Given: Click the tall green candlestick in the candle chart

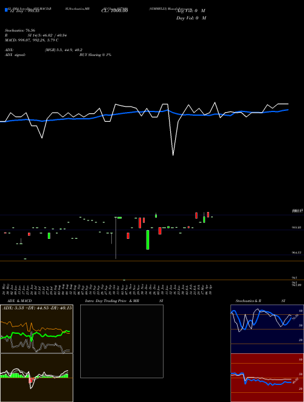Looking at the screenshot, I should coord(148,240).
